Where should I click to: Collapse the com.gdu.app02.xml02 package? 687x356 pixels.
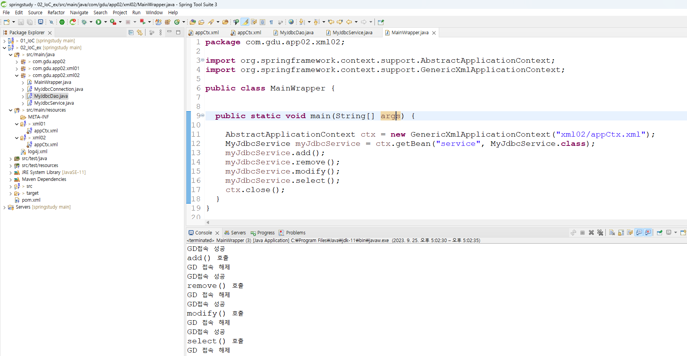pyautogui.click(x=17, y=75)
